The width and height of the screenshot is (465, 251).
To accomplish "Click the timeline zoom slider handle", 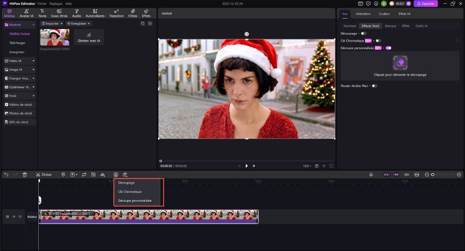I will pos(433,174).
